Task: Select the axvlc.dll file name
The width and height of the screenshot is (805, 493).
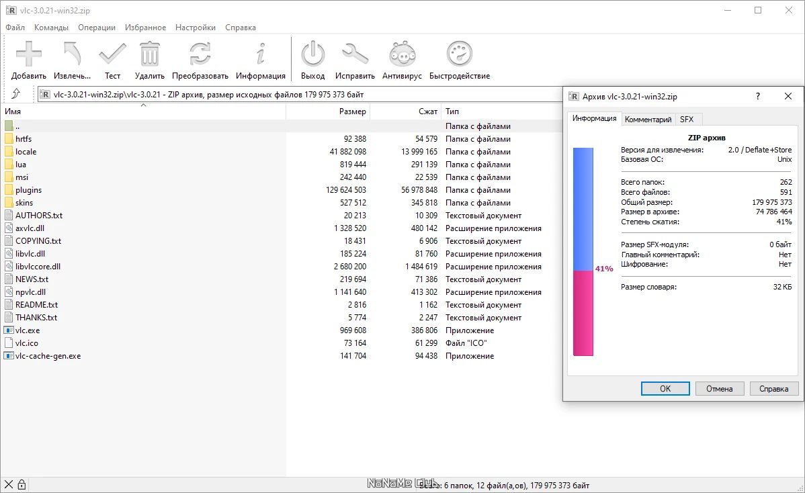Action: point(30,228)
